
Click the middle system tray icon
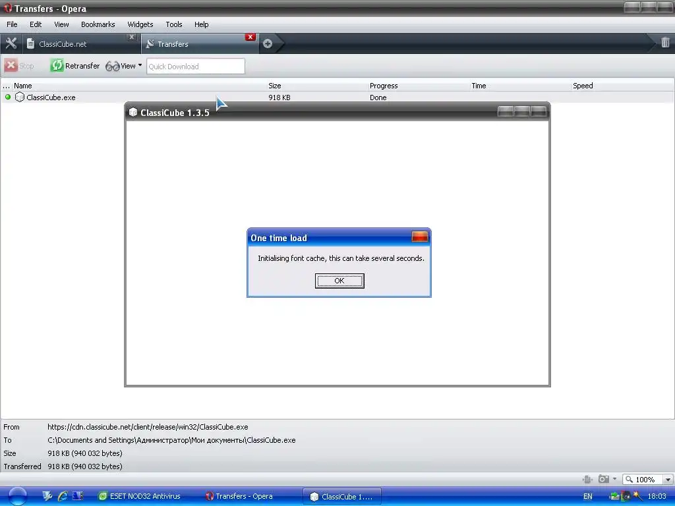626,496
